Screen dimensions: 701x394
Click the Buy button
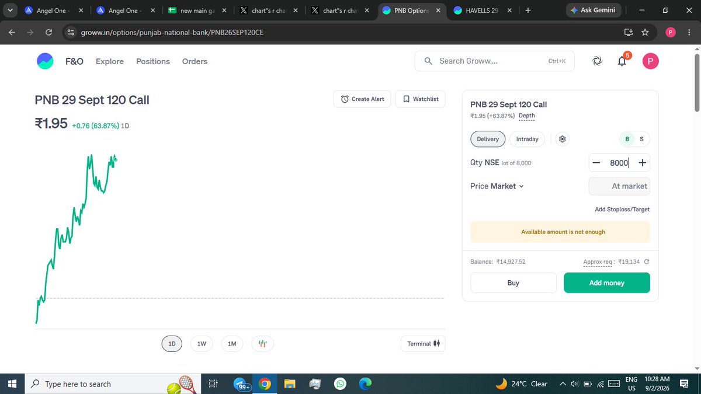(513, 283)
